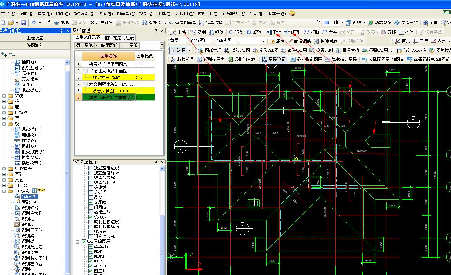Click 转换符号 tool
The height and width of the screenshot is (275, 451).
point(182,59)
